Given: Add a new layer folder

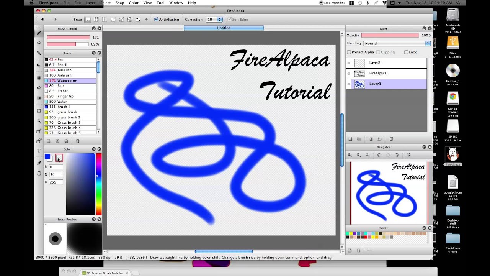Looking at the screenshot, I should click(x=359, y=139).
